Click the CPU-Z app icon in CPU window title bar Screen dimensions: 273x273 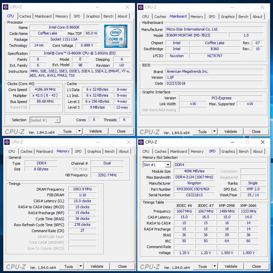pos(6,7)
